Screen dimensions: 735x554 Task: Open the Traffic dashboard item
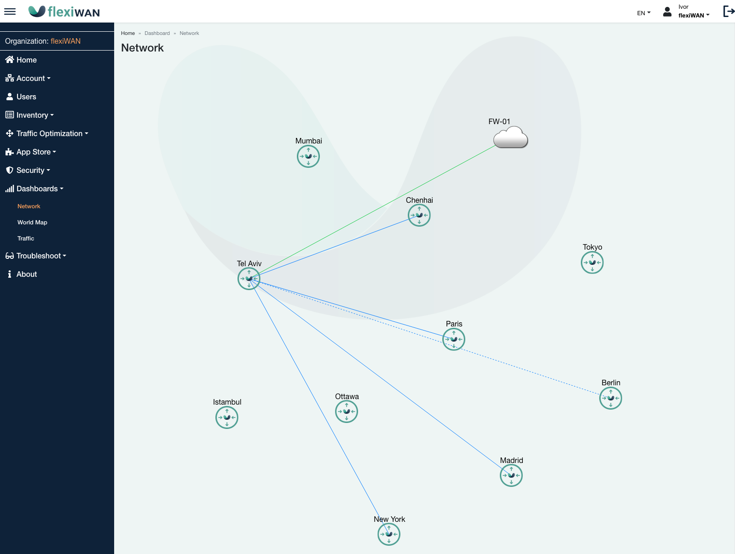pyautogui.click(x=26, y=239)
